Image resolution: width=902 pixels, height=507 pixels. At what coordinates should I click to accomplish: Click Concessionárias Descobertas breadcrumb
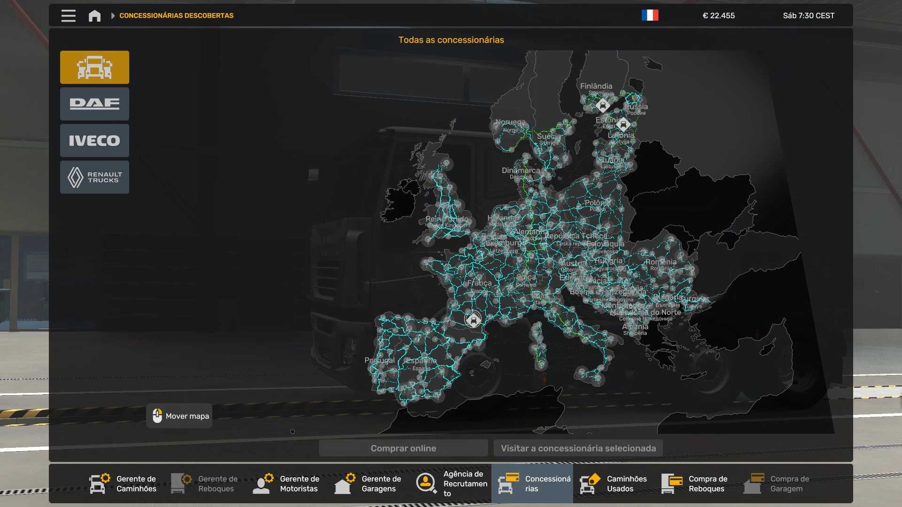coord(176,15)
